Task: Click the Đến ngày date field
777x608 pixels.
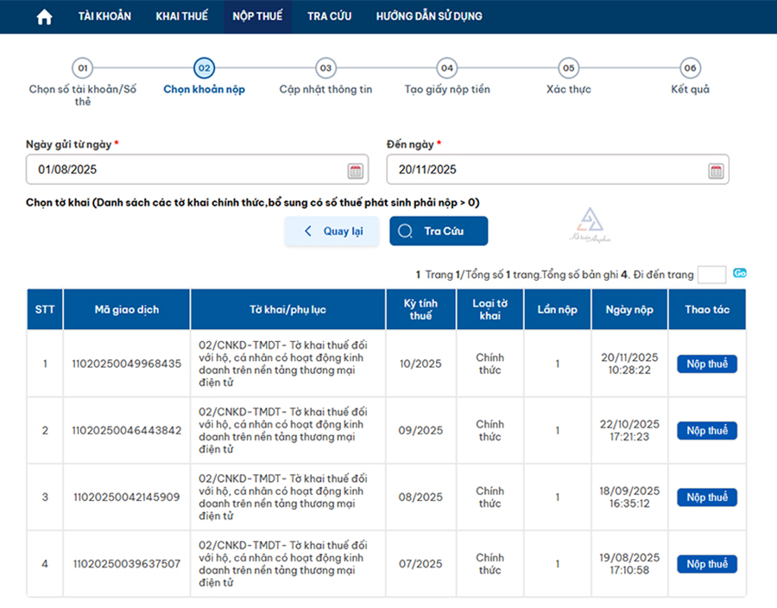Action: (x=546, y=170)
